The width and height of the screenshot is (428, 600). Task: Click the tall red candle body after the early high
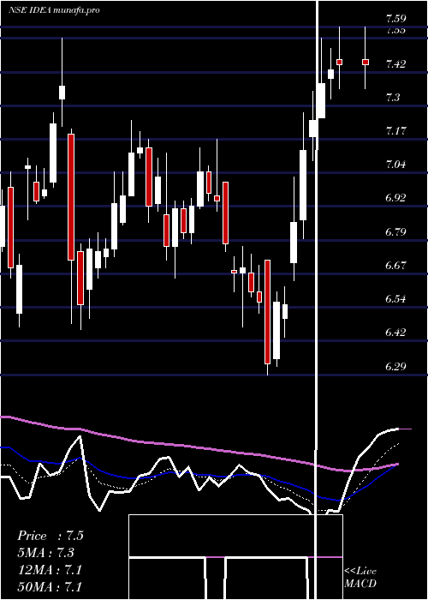[x=71, y=197]
